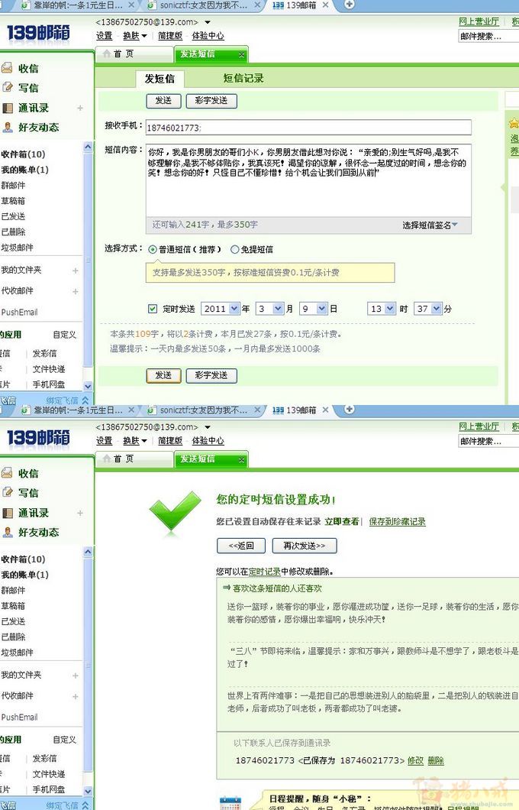Click star icon right of the compose form
The image size is (519, 810).
tap(514, 123)
